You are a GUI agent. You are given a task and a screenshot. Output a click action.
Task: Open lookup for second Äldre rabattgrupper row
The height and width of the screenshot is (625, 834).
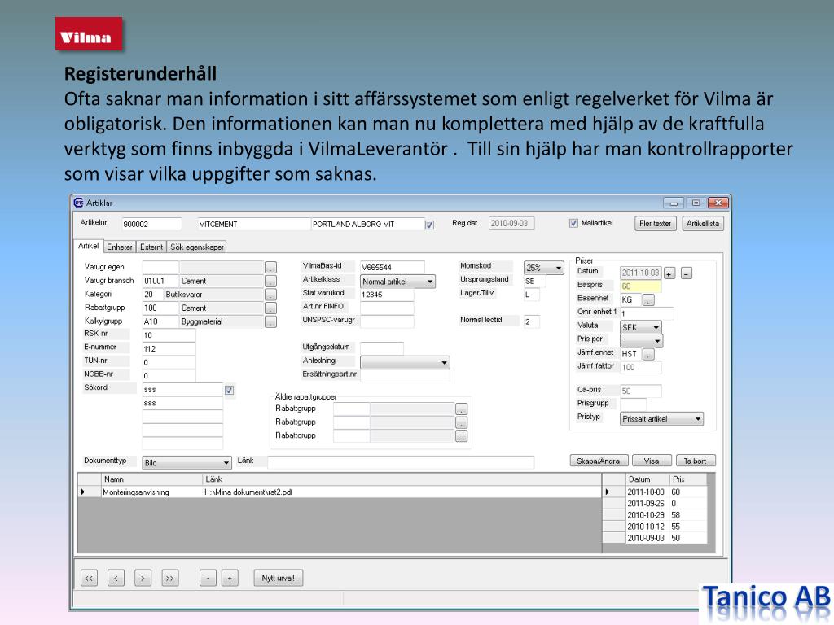(x=461, y=422)
